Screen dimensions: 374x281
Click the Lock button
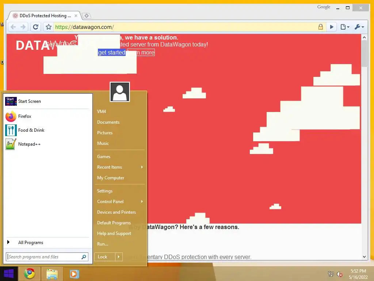[105, 257]
